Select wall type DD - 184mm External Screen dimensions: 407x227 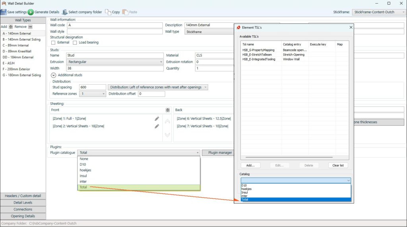tap(18, 57)
